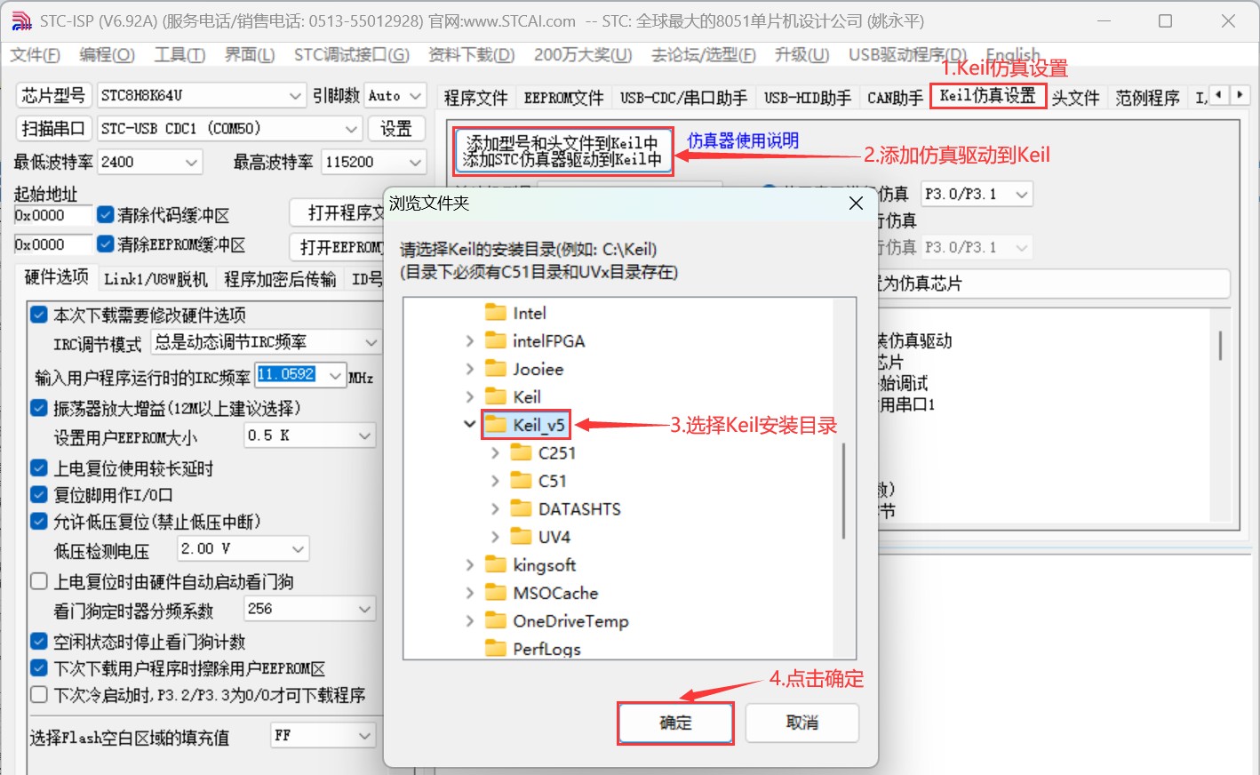
Task: Enable 下次冷启动时 P3.2/P3.3 checkbox
Action: (39, 694)
